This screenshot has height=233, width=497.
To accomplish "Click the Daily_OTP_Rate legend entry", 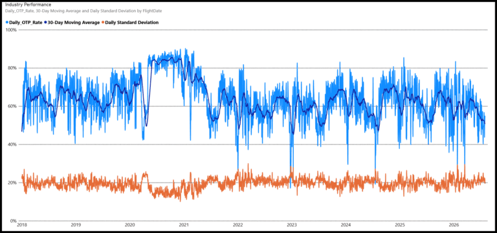I will tap(23, 22).
